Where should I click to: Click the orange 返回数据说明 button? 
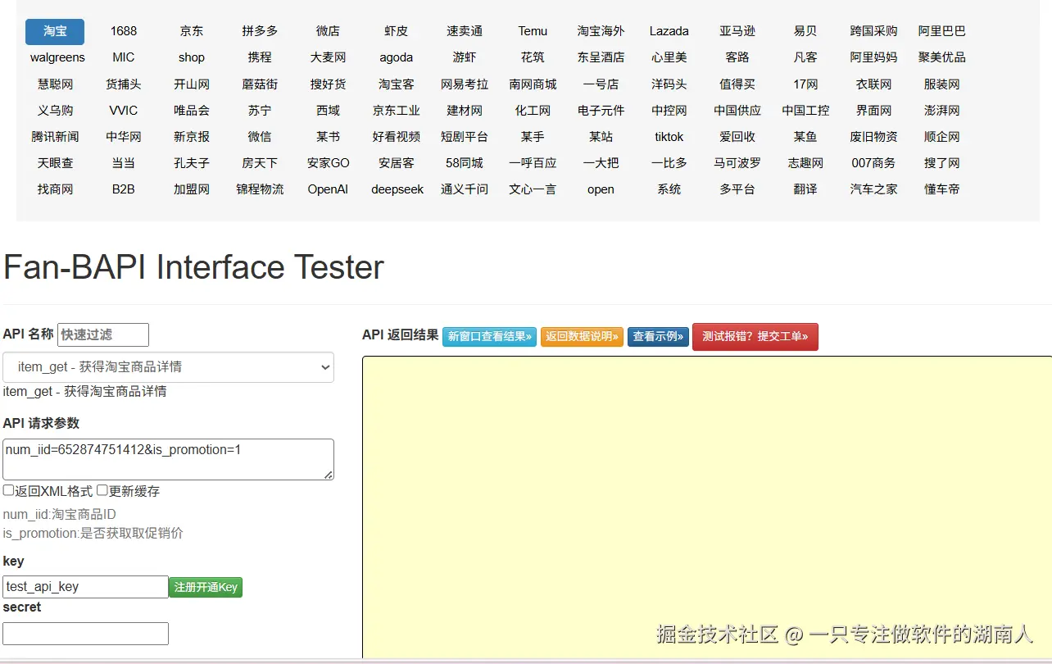(582, 336)
